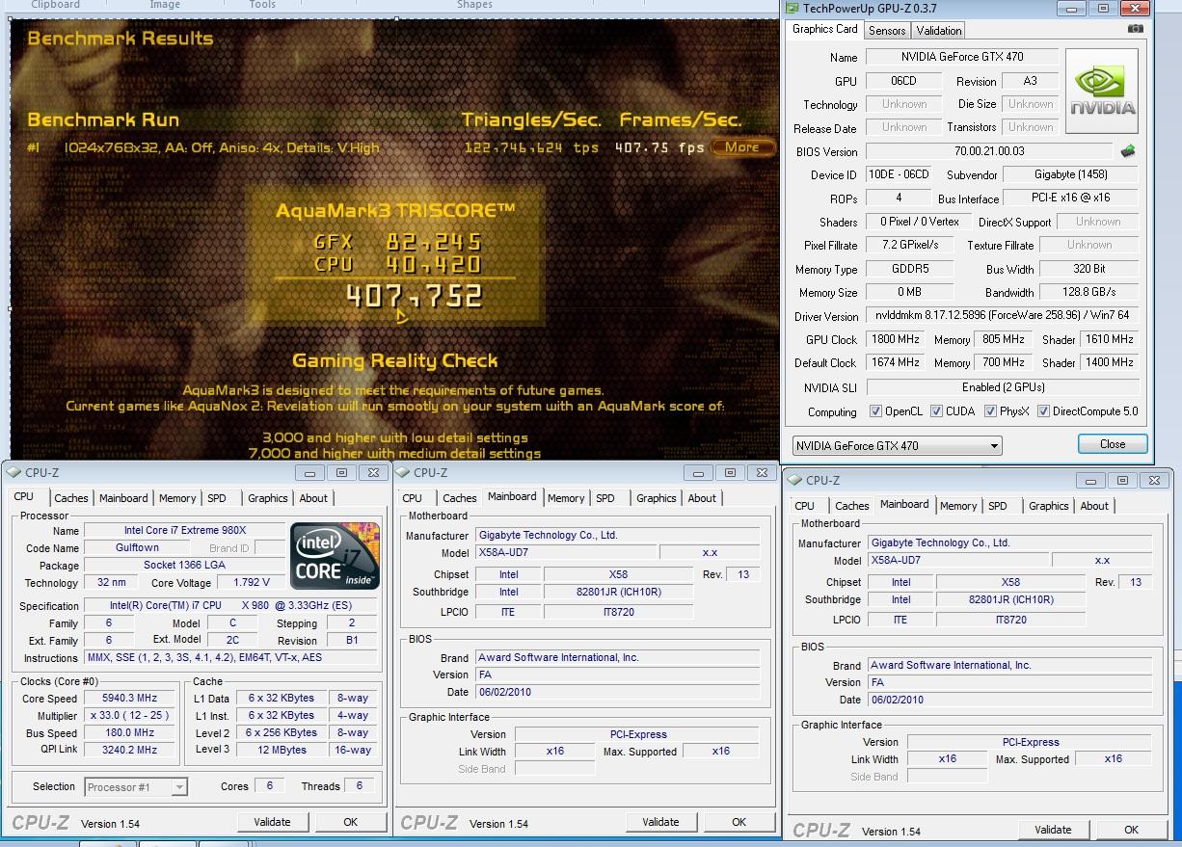Click OK in the middle CPU-Z window
Viewport: 1182px width, 847px height.
coord(739,822)
